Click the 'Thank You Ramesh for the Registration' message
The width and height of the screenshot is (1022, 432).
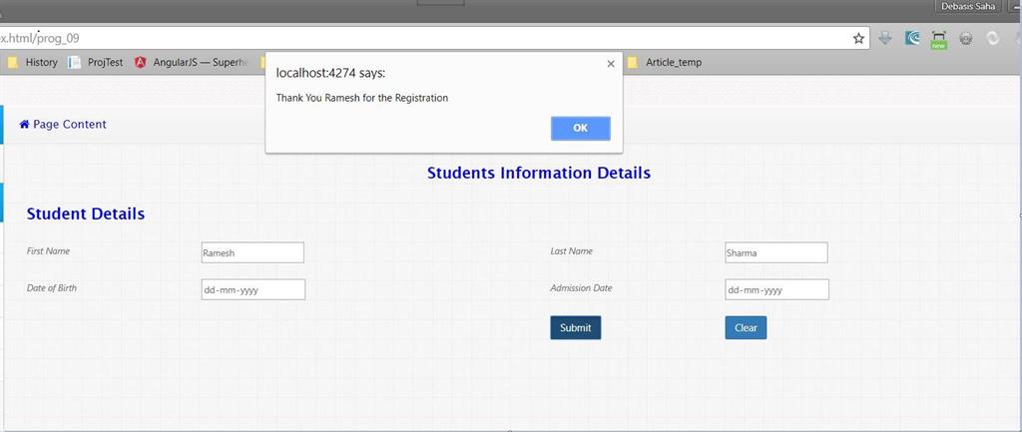click(x=362, y=99)
